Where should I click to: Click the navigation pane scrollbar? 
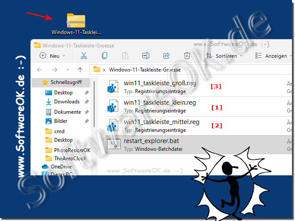pos(94,104)
